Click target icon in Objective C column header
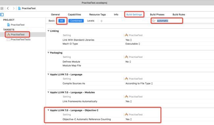The width and height of the screenshot is (214, 125). click(126, 114)
